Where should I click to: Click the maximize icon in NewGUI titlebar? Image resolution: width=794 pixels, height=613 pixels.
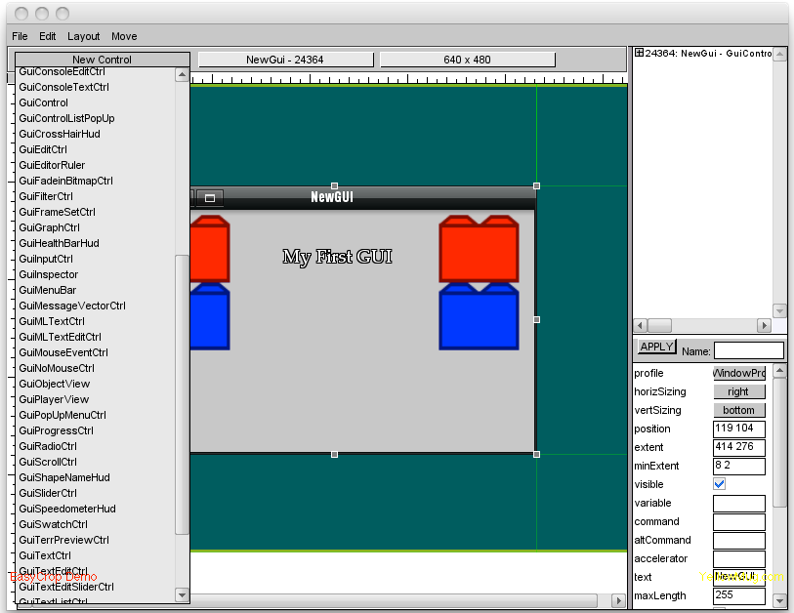tap(209, 198)
